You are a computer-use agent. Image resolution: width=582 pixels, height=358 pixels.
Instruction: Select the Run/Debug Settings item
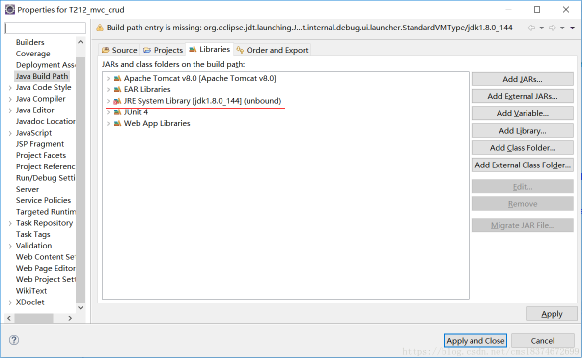(45, 178)
